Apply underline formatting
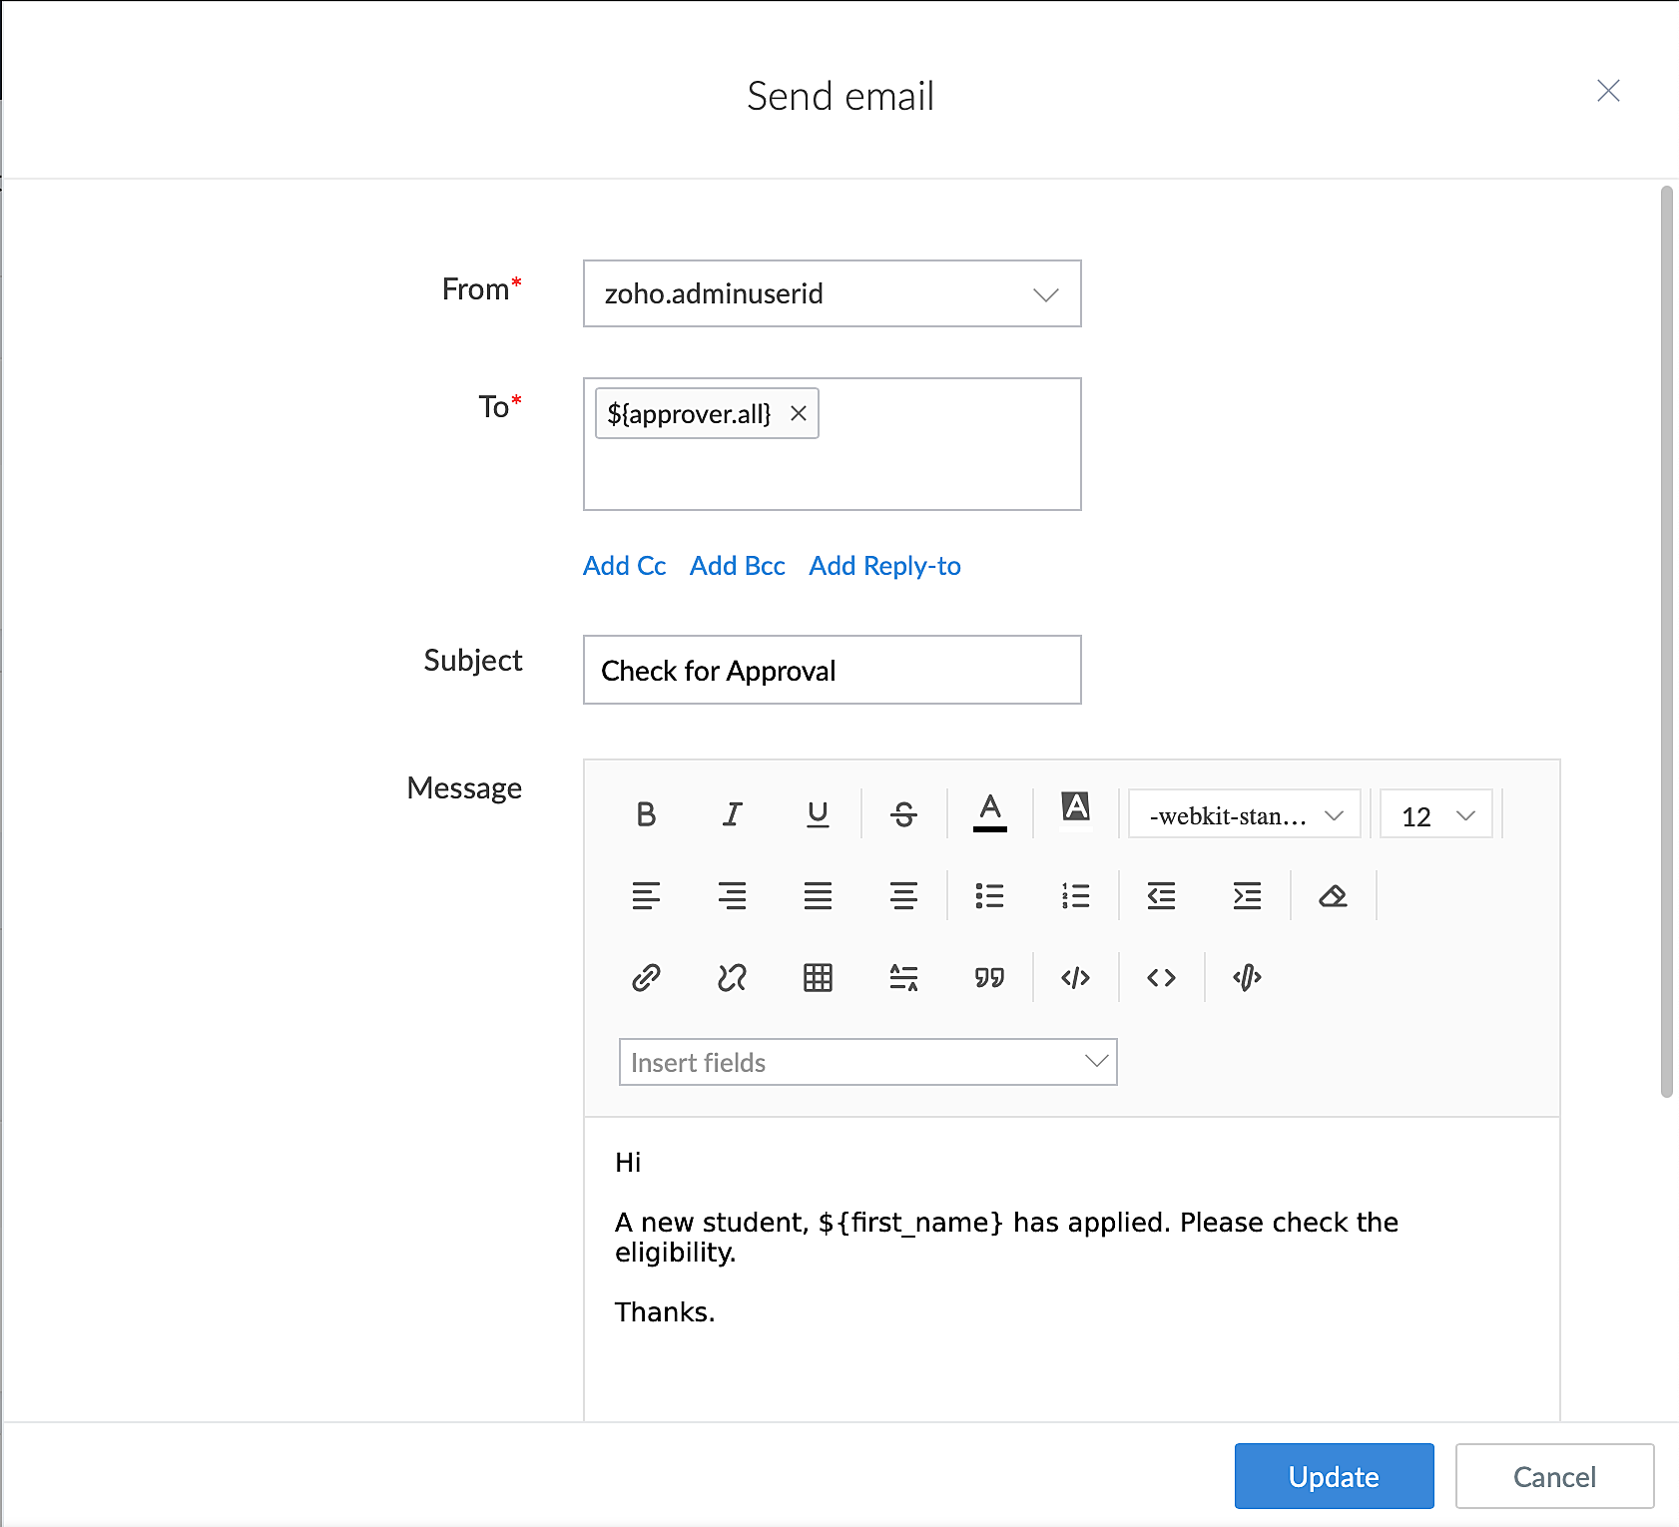This screenshot has width=1679, height=1527. [x=818, y=814]
